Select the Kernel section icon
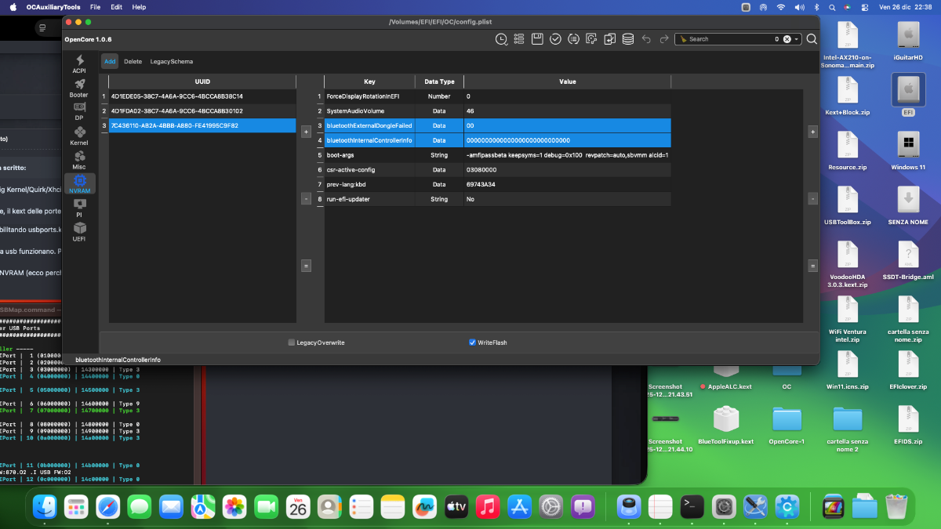 (x=79, y=136)
